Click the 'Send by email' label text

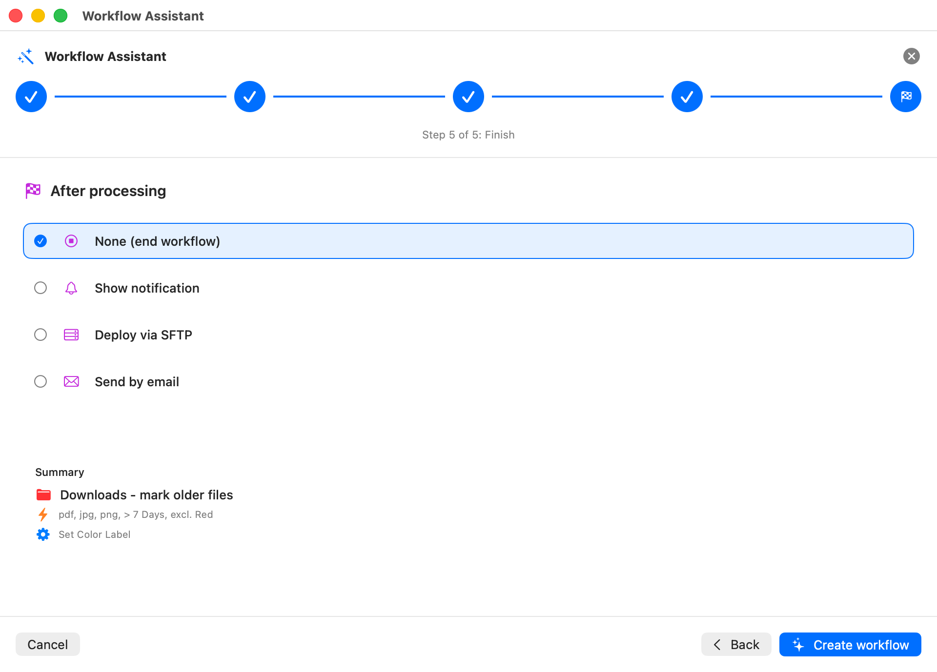pos(137,381)
